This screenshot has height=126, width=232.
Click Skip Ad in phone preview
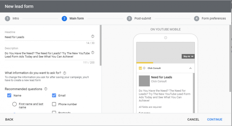(x=188, y=56)
